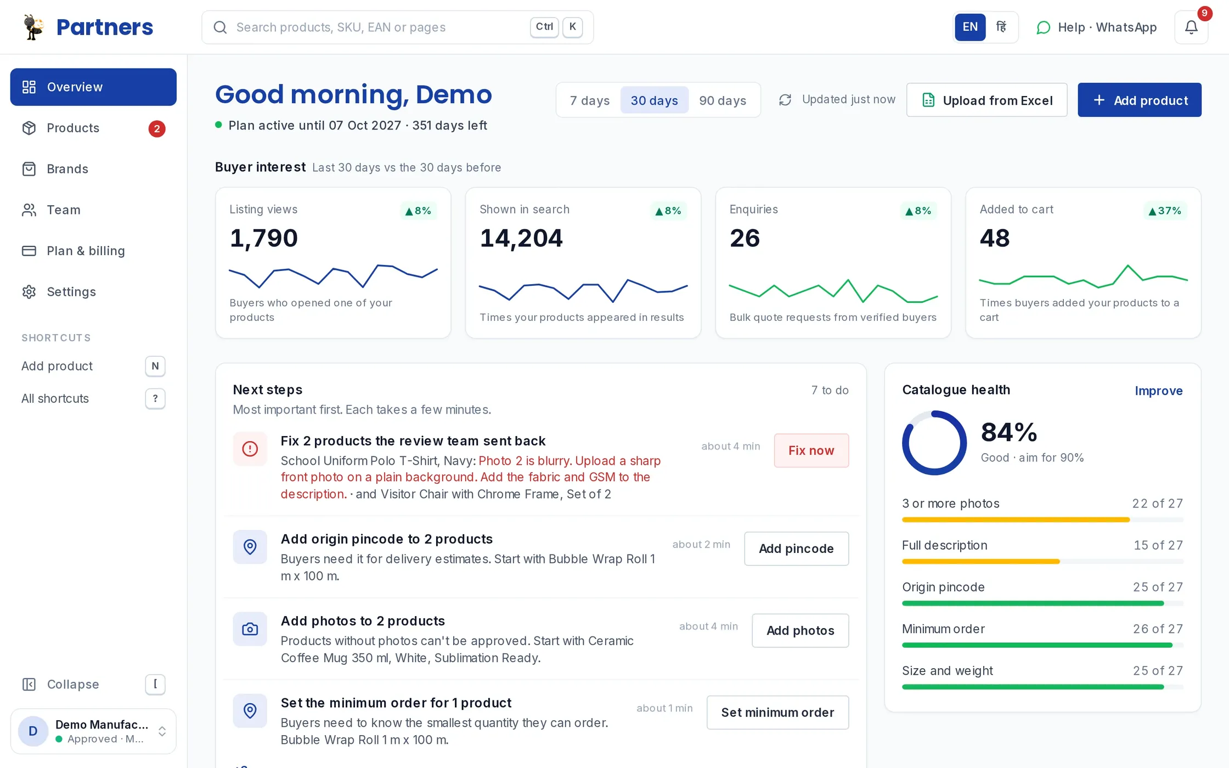1229x768 pixels.
Task: Open Brands in the sidebar
Action: pos(93,169)
